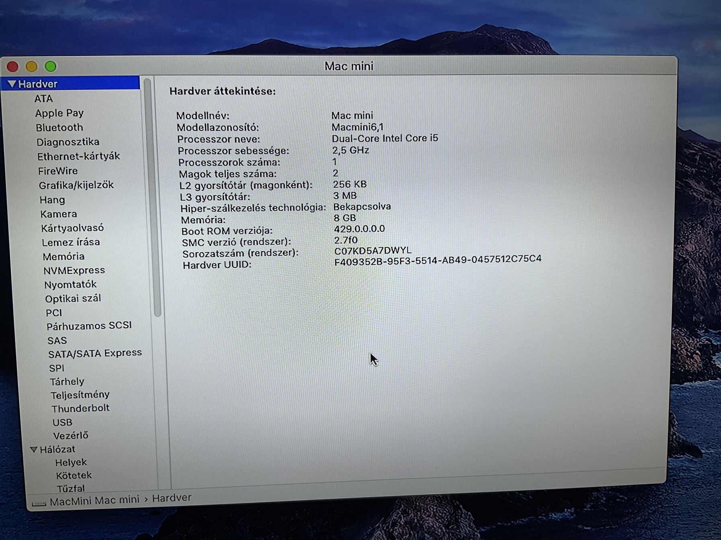Click Hardver in the path bar
Image resolution: width=721 pixels, height=540 pixels.
[x=172, y=498]
